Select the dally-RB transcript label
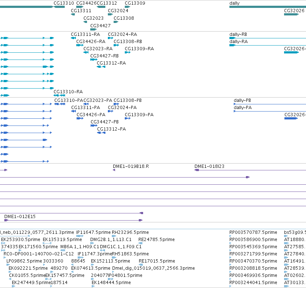Viewport: 306px width, 288px height. (238, 34)
